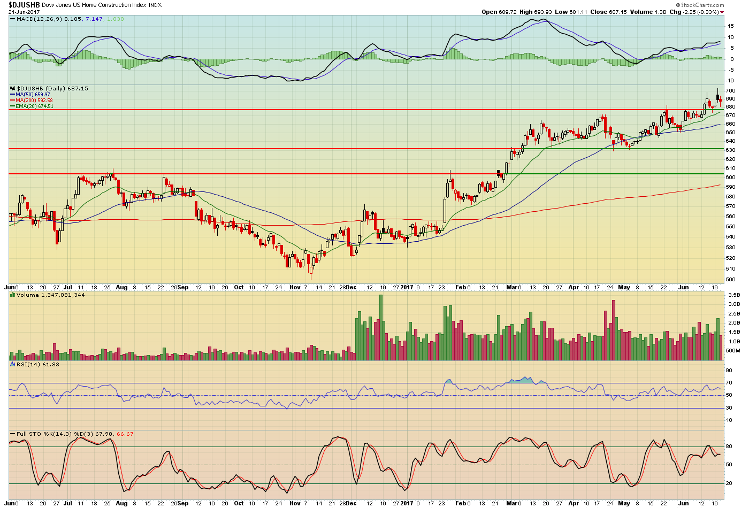This screenshot has width=749, height=508.
Task: Click the 700 label on the price axis
Action: (730, 91)
